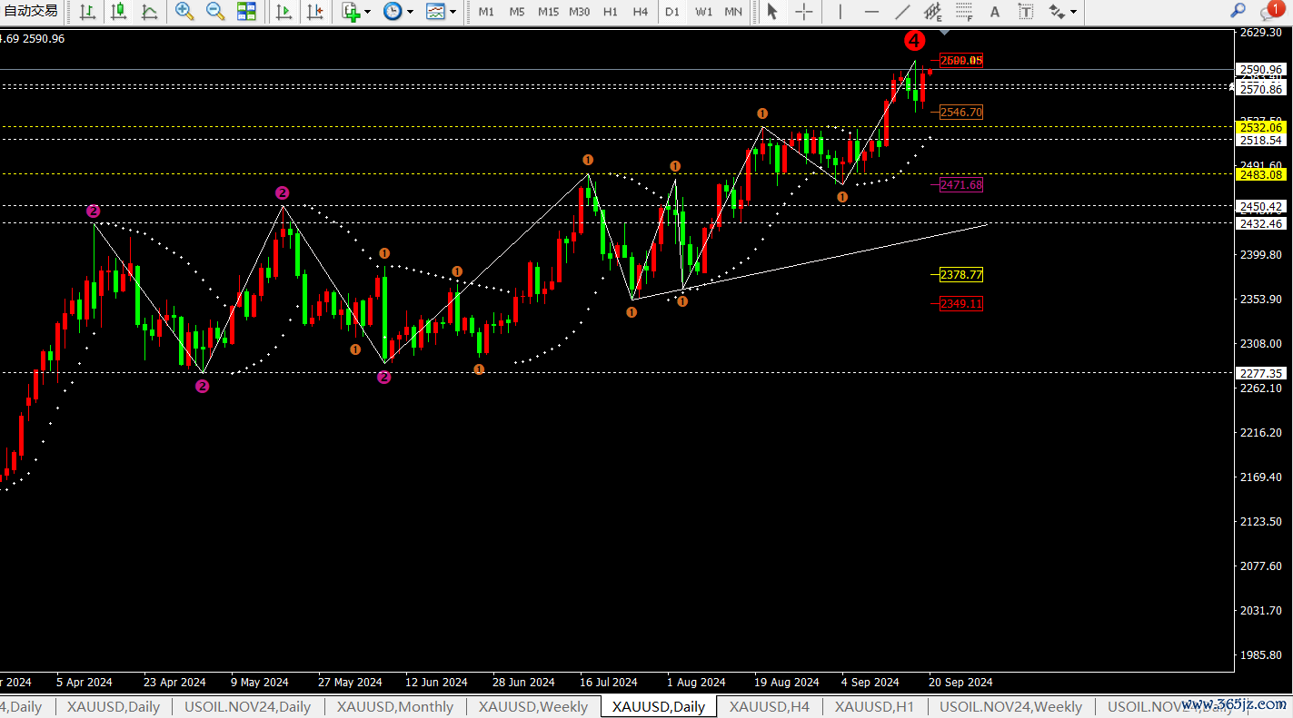Zoom out of the chart
The height and width of the screenshot is (718, 1293).
[x=215, y=12]
